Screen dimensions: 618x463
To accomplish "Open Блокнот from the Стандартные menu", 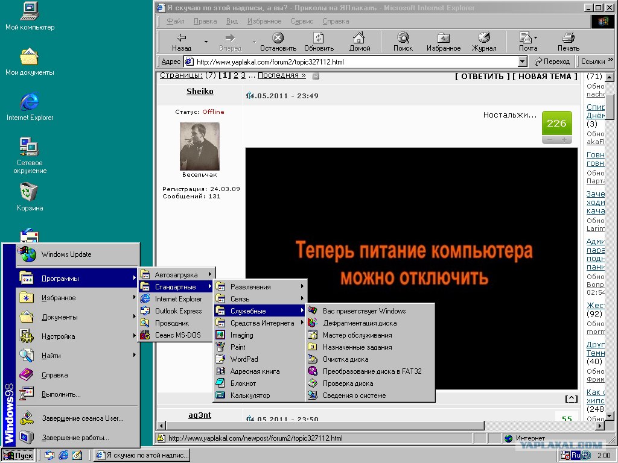I will click(x=260, y=383).
